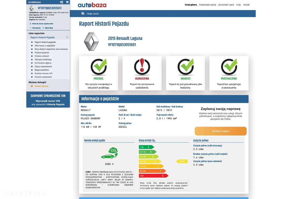
Task: Click the EURO 4 emission label
Action: click(109, 164)
